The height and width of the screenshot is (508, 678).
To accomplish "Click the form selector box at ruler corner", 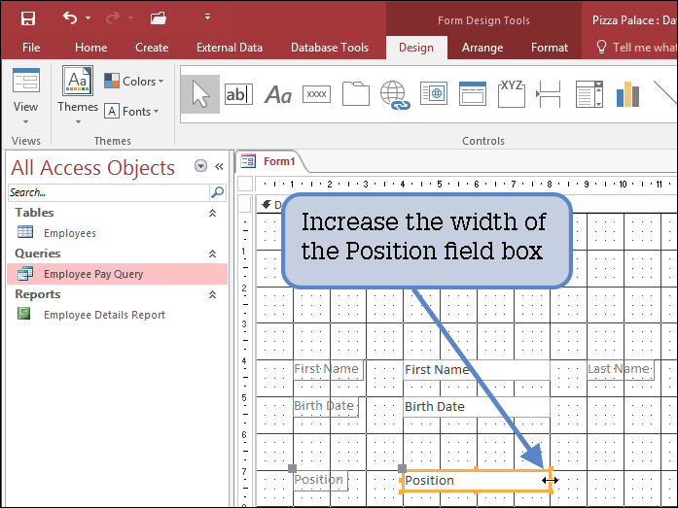I will (245, 184).
